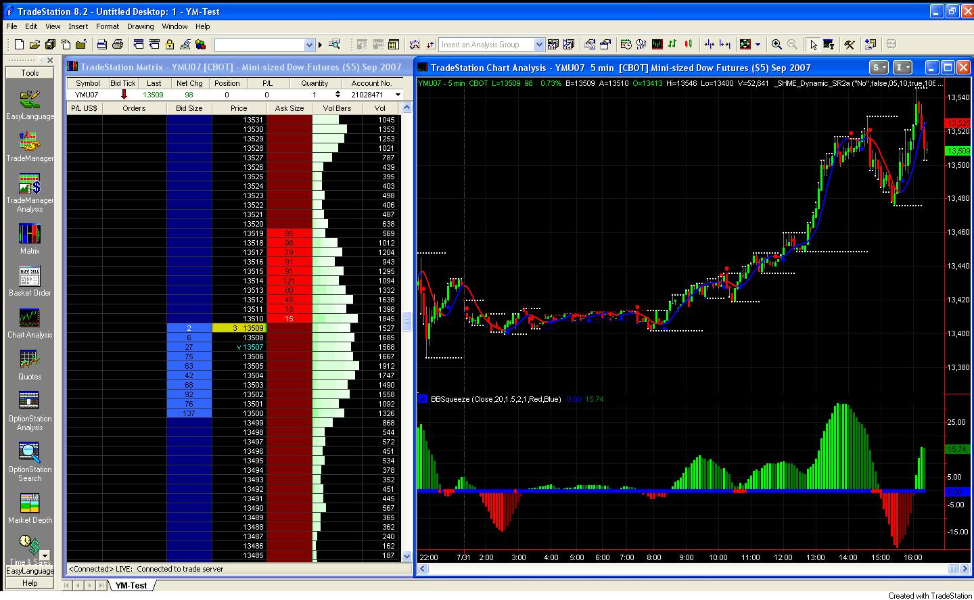Expand the sidebar shortcut list down arrow
This screenshot has height=600, width=974.
tap(45, 555)
